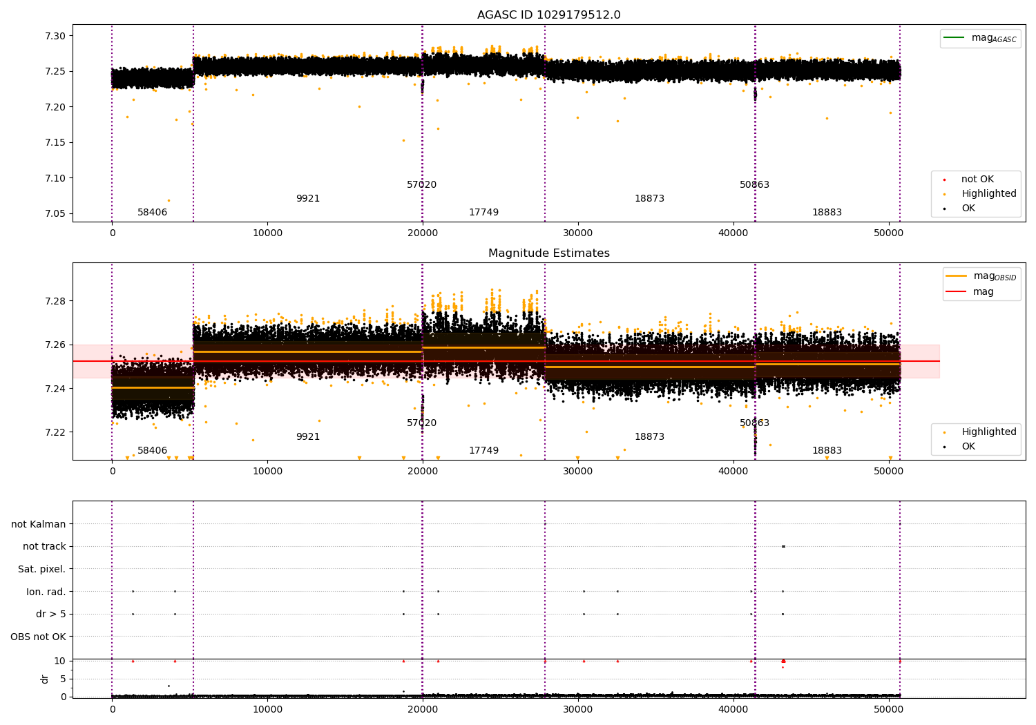
Task: Click OBSID label 18883 in top plot
Action: tap(827, 213)
